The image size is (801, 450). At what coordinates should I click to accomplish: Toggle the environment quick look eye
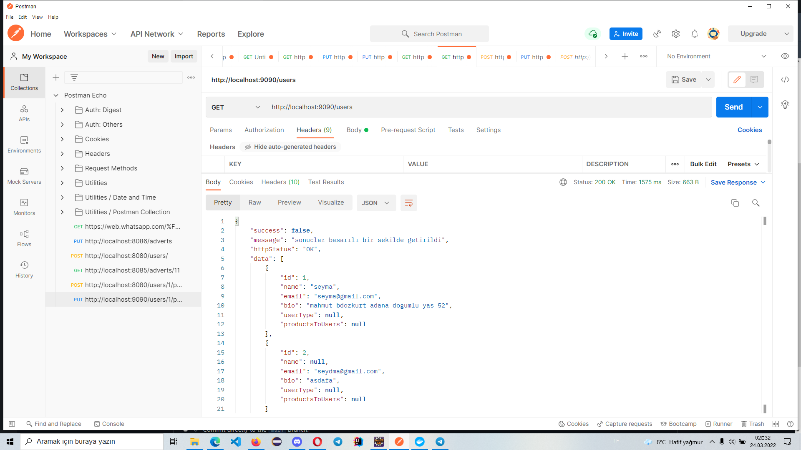point(785,56)
